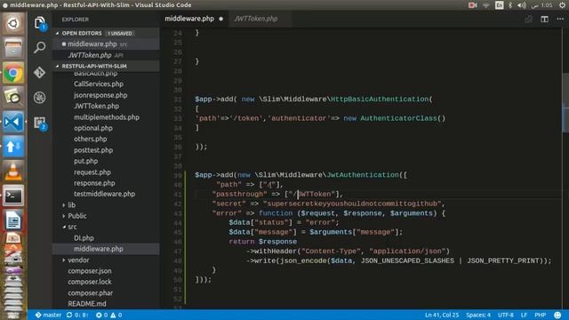
Task: Click the Bluetooth indicator in top panel
Action: [x=510, y=5]
